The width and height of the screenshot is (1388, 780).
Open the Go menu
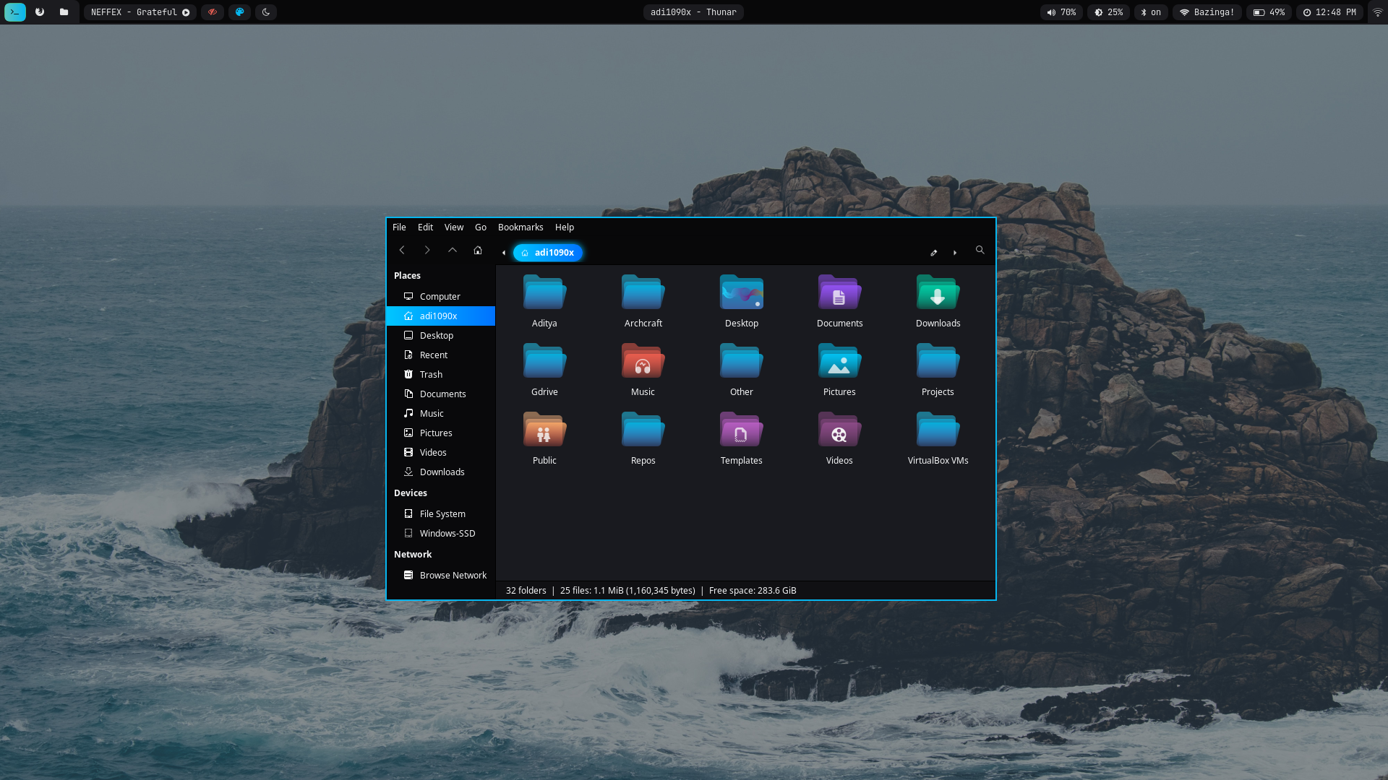[x=481, y=227]
